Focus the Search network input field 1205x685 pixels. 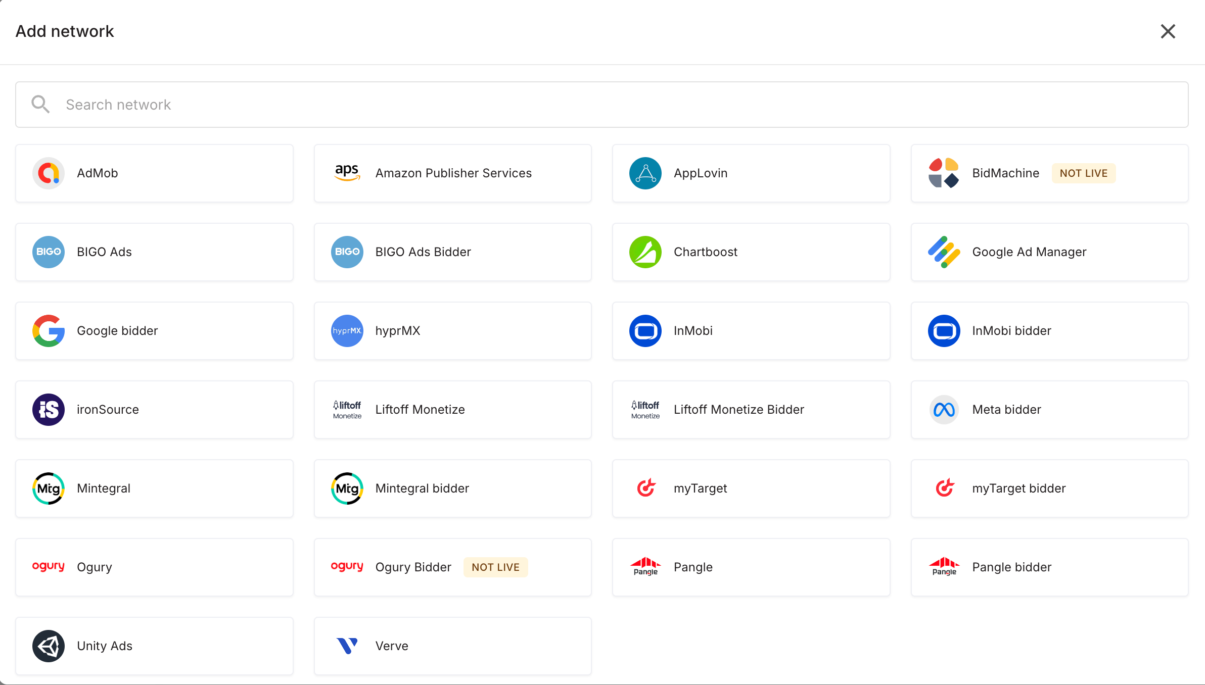pyautogui.click(x=602, y=105)
